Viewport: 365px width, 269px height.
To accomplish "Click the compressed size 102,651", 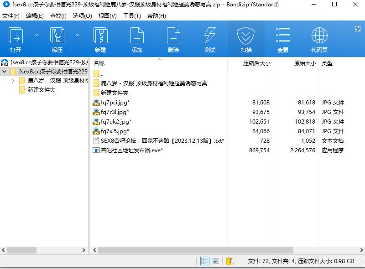I will point(259,122).
